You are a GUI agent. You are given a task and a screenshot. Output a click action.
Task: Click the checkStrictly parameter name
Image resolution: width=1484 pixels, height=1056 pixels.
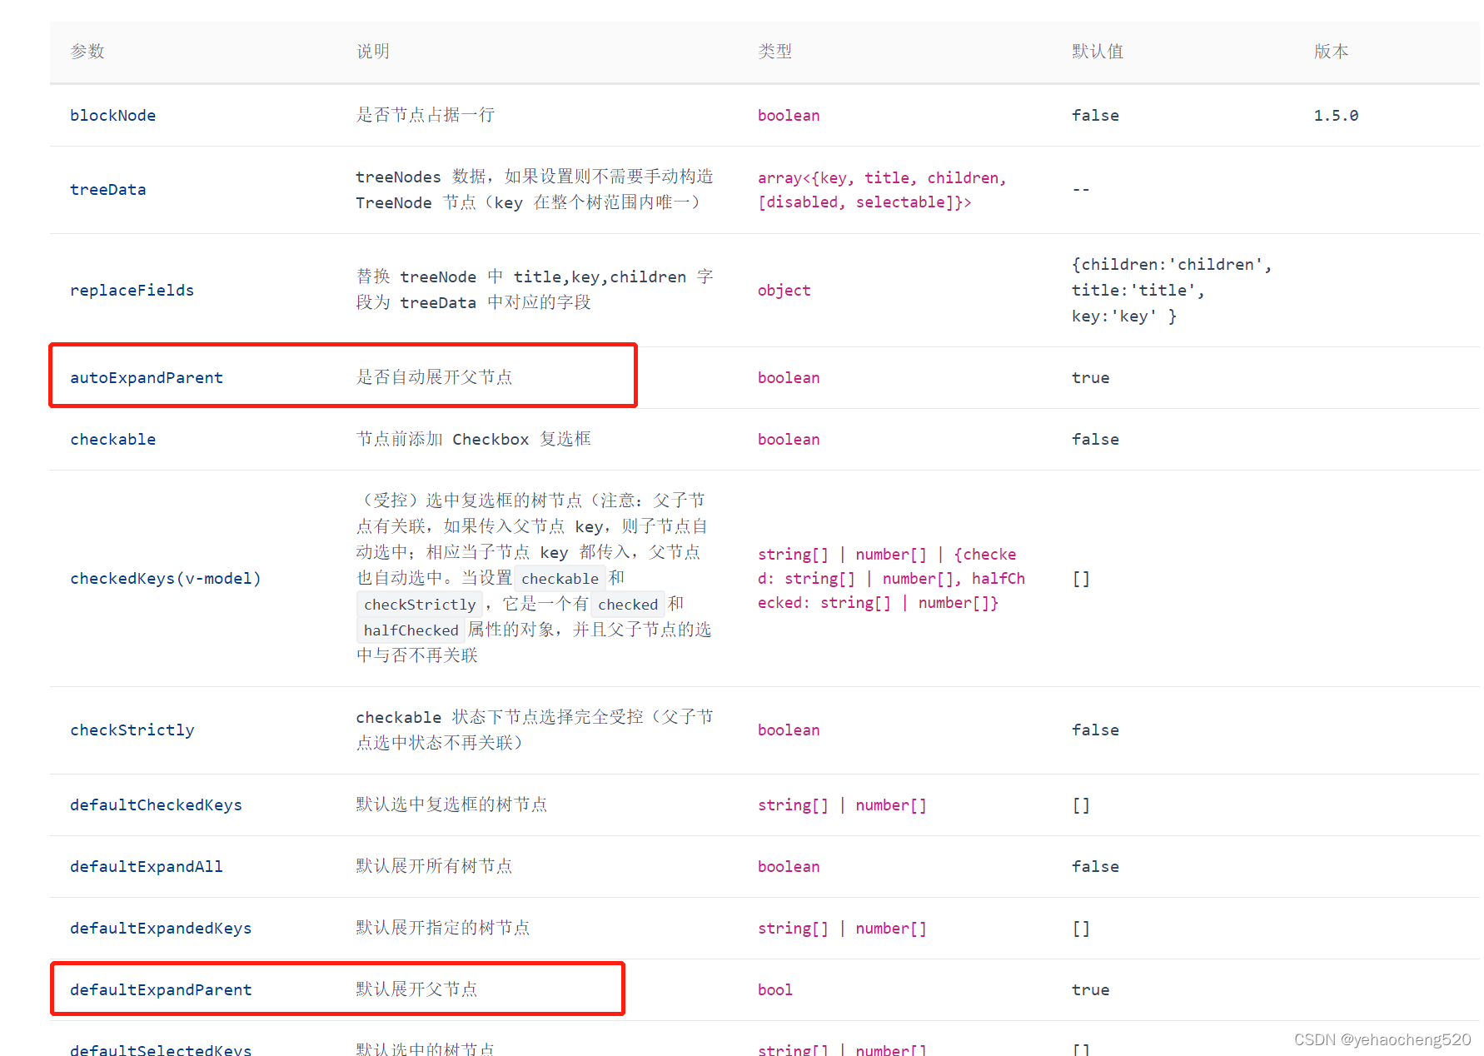(132, 730)
